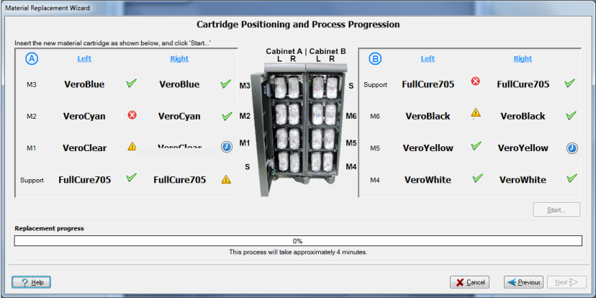Click the warning icon beside Cabinet A right FullCure705
This screenshot has height=298, width=596.
click(226, 179)
